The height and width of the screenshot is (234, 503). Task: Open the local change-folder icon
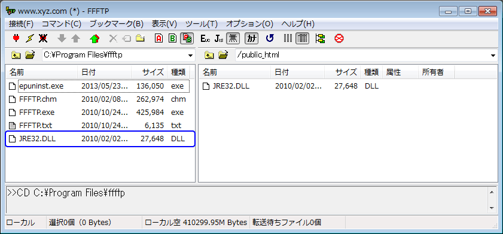[30, 55]
